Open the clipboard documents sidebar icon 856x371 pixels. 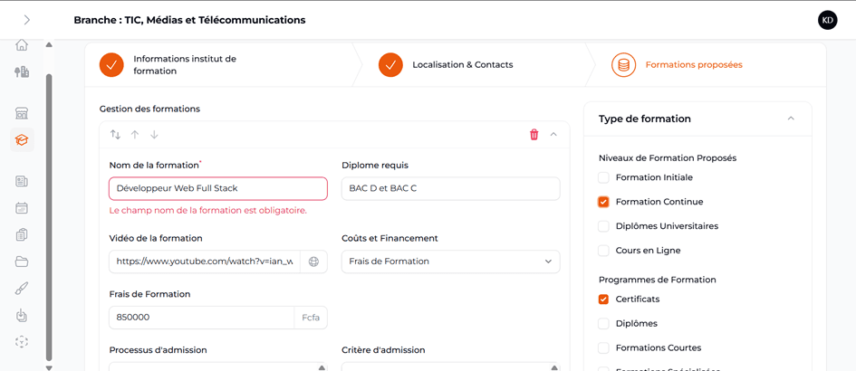tap(22, 234)
